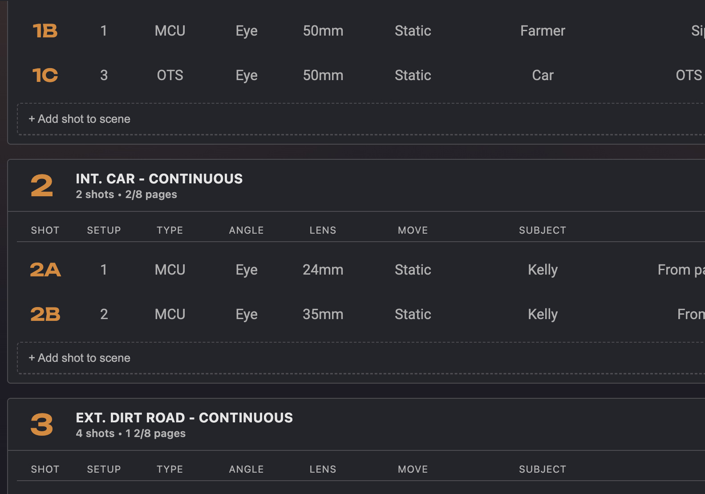Edit the setup number of shot 2B

pos(104,314)
